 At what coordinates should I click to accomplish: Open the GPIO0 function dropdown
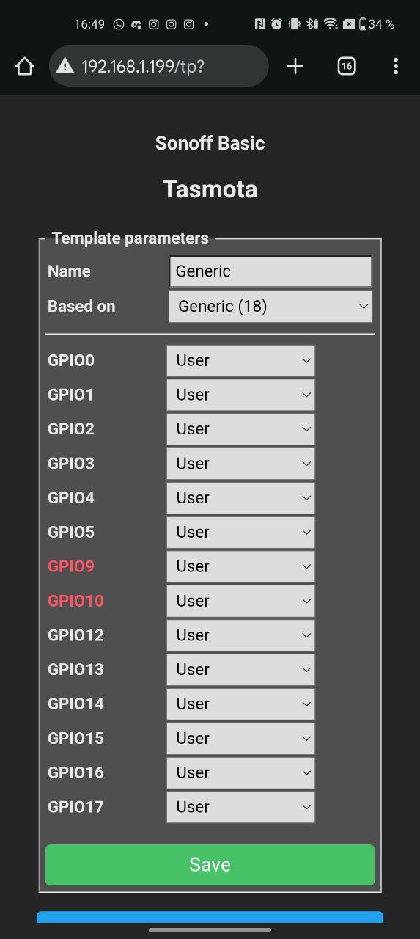point(240,361)
